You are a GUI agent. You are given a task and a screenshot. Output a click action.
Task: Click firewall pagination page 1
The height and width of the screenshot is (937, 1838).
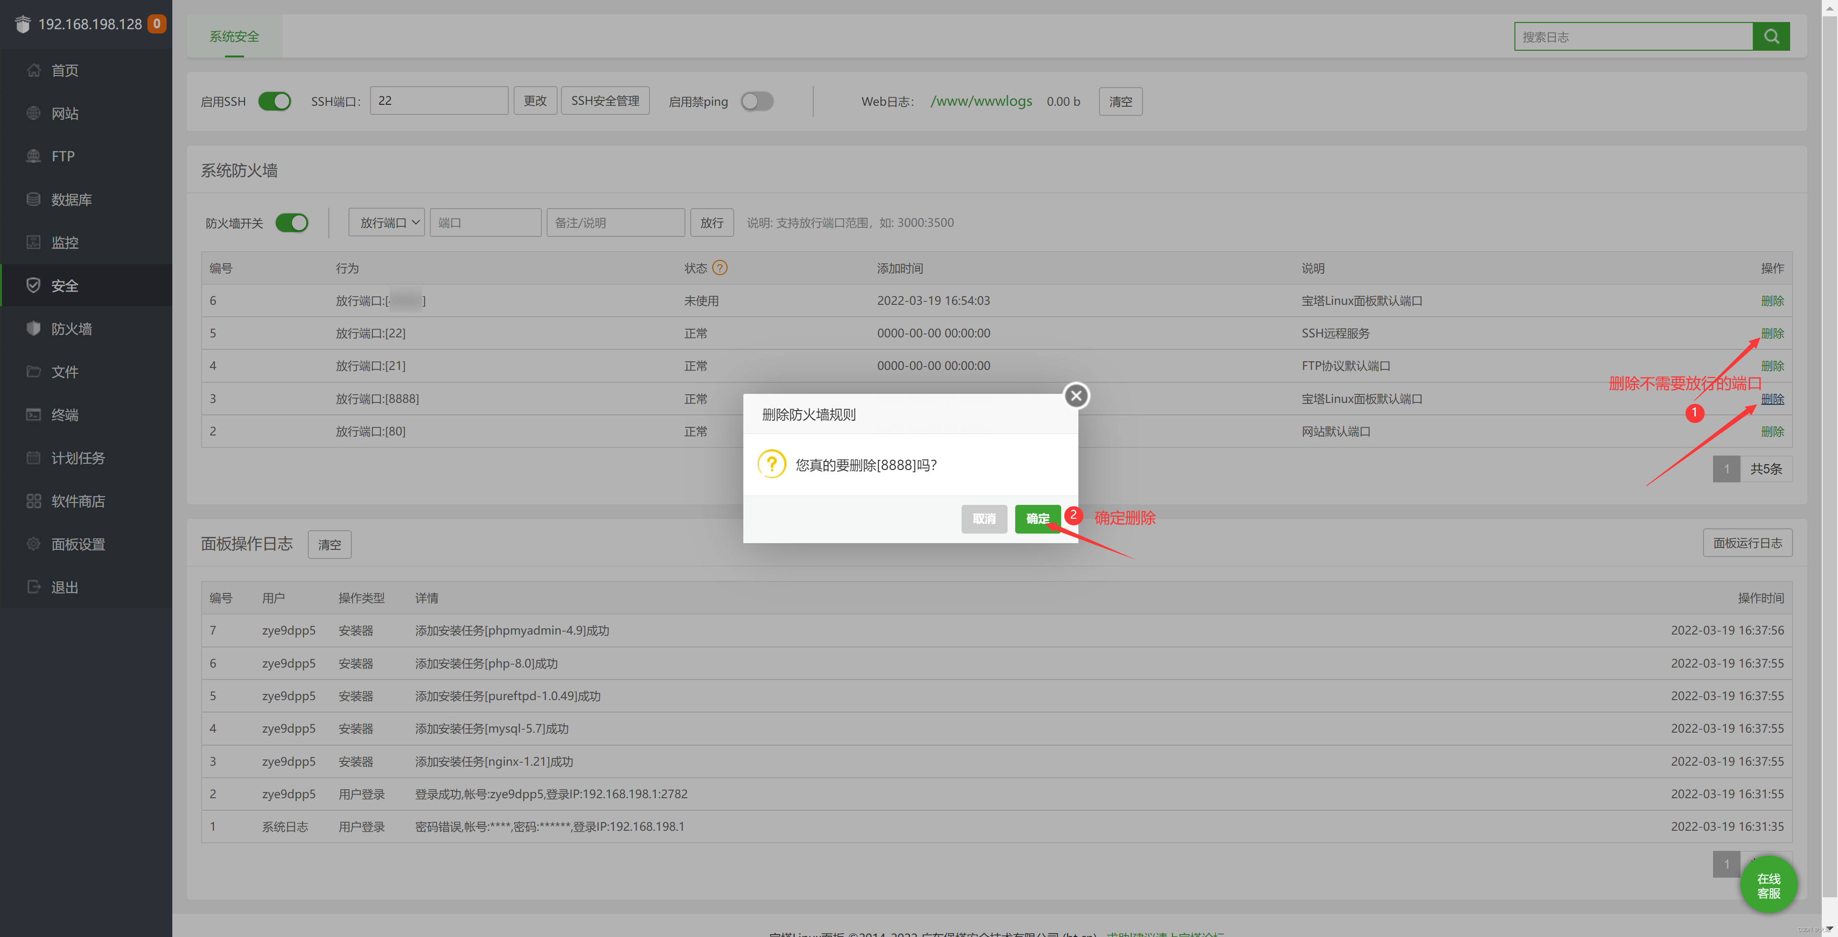pos(1726,469)
